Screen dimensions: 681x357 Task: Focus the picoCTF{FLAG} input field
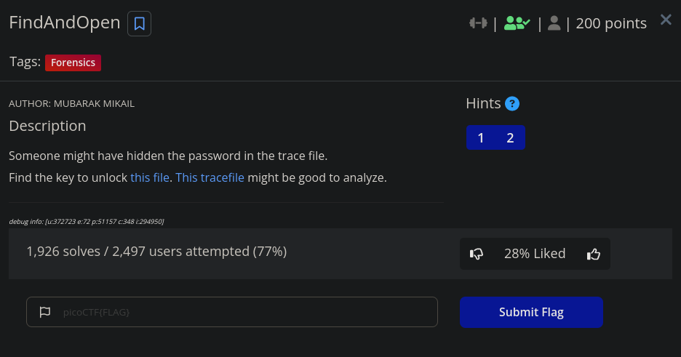pos(232,312)
